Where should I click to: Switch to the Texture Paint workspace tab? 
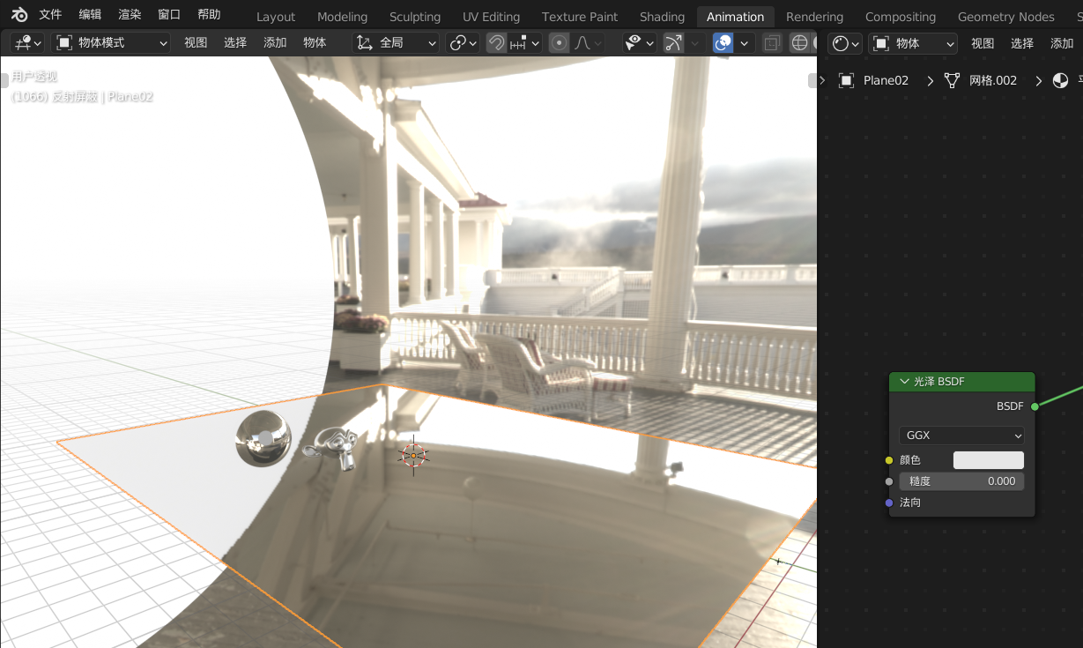(x=580, y=17)
